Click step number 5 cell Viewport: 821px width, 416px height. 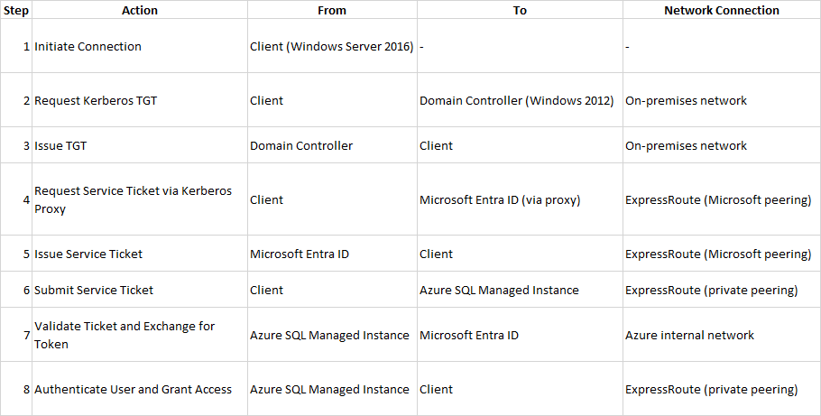click(x=15, y=254)
